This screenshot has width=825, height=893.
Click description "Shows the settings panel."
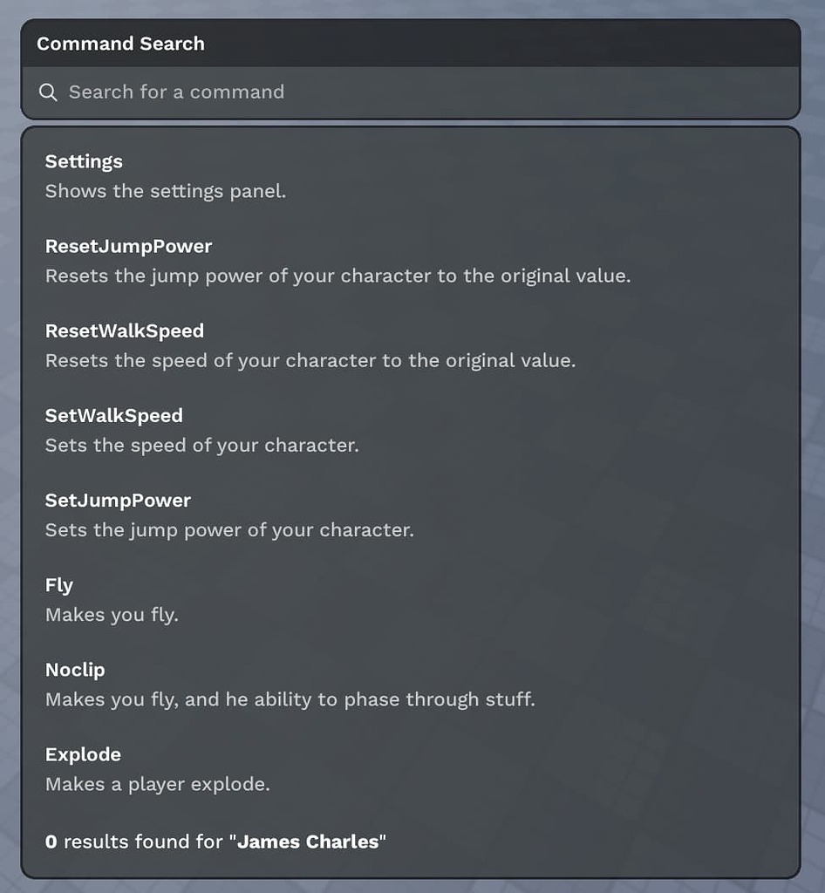pos(166,191)
